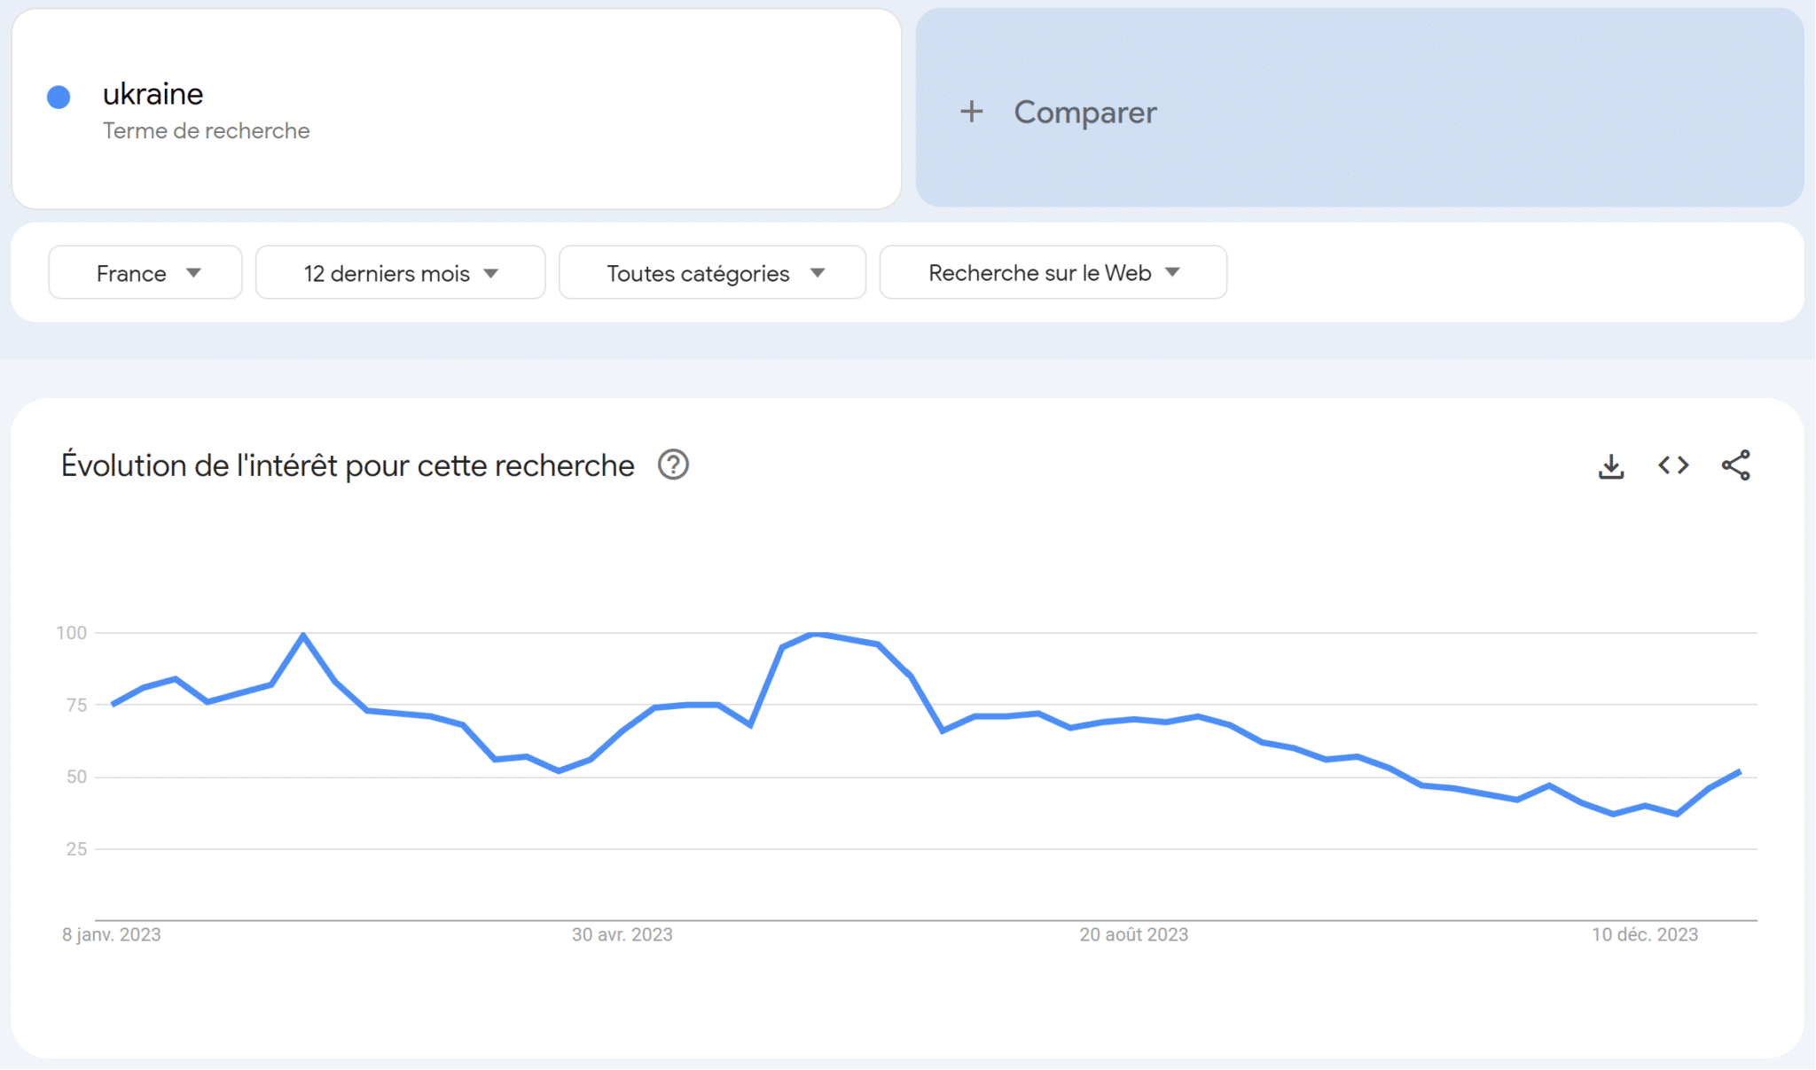Image resolution: width=1816 pixels, height=1070 pixels.
Task: Open the embed code icon
Action: 1673,465
